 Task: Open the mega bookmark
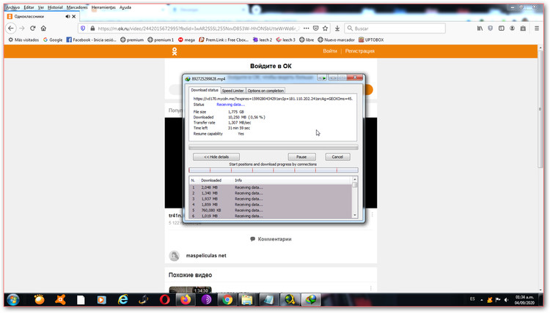point(186,40)
